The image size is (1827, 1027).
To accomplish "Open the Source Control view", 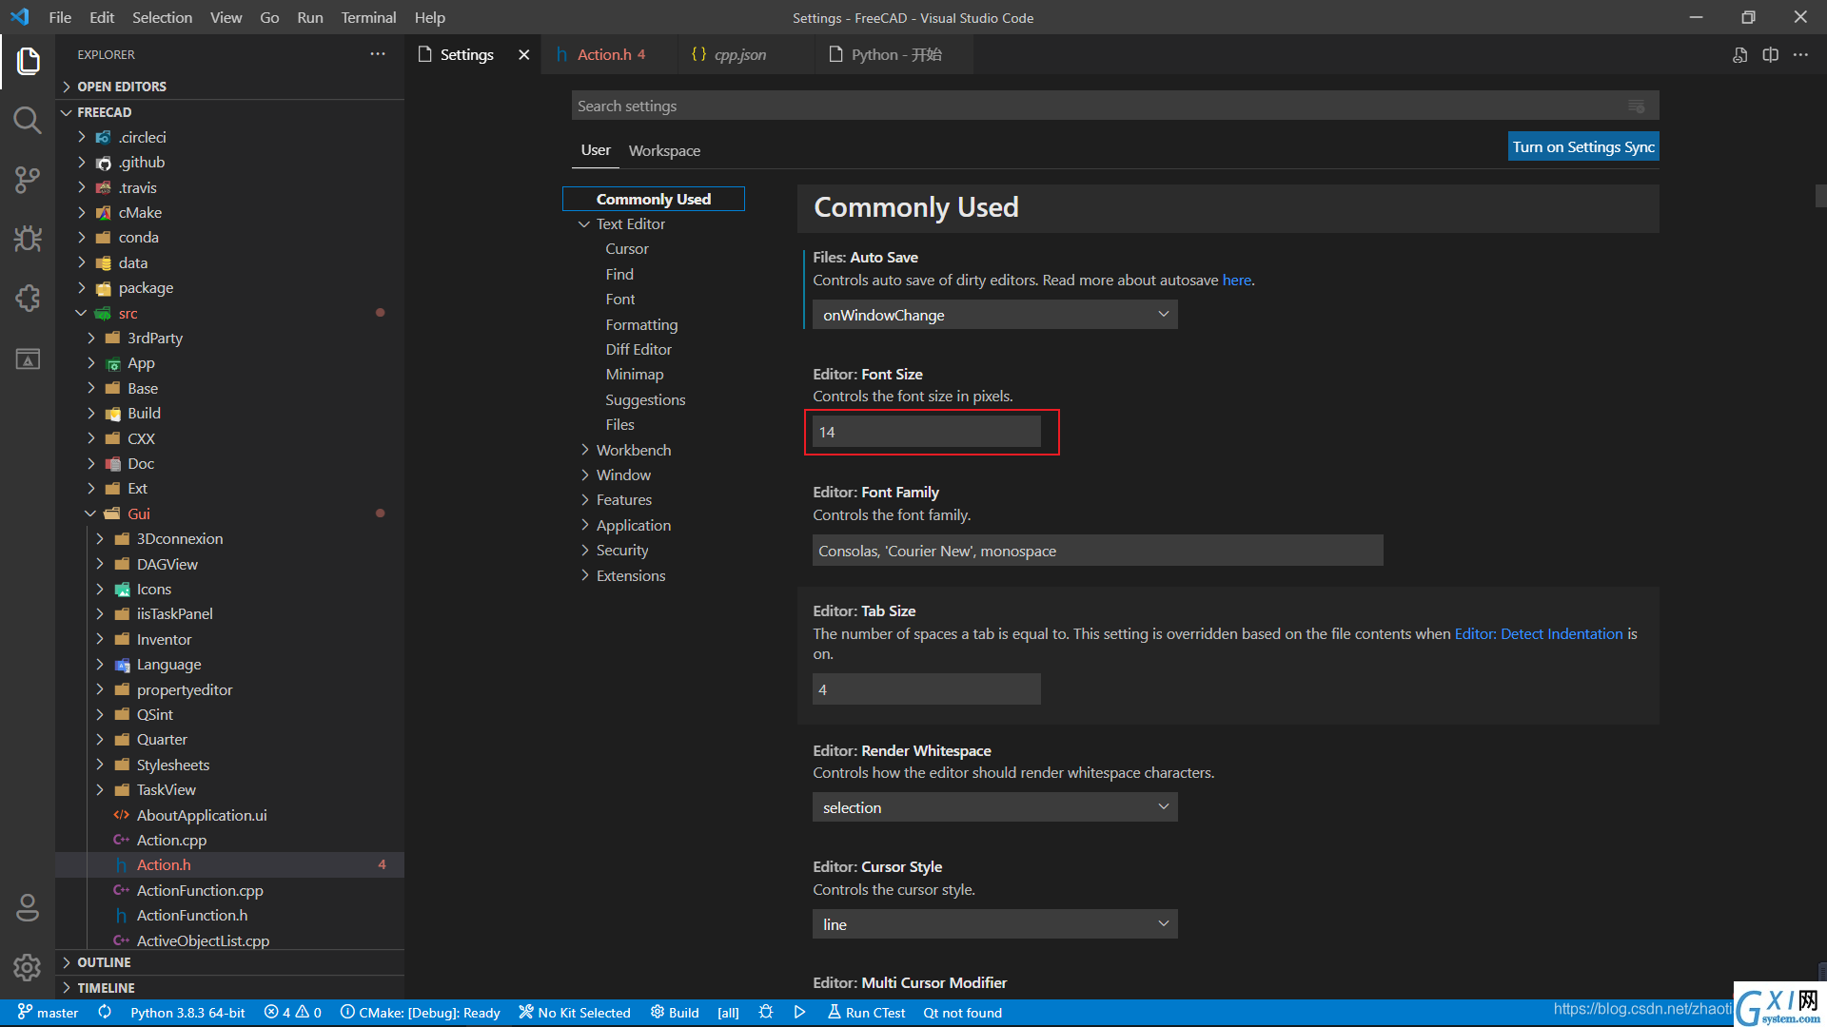I will pyautogui.click(x=28, y=180).
